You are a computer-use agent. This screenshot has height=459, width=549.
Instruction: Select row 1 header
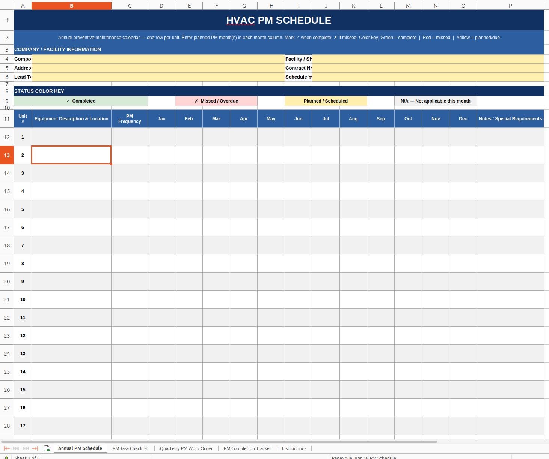[7, 20]
